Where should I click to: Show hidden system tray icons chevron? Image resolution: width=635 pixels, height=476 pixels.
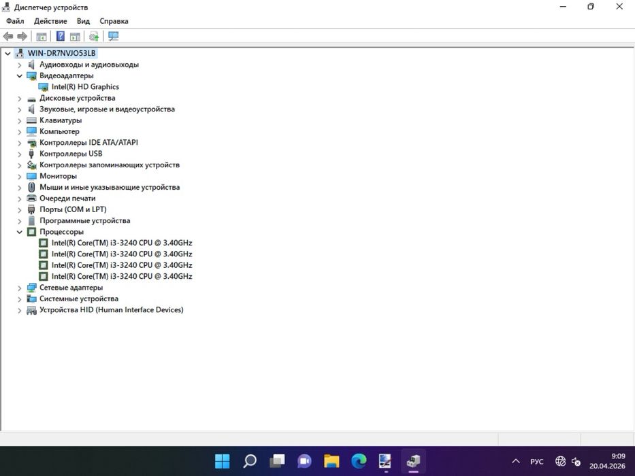point(515,461)
